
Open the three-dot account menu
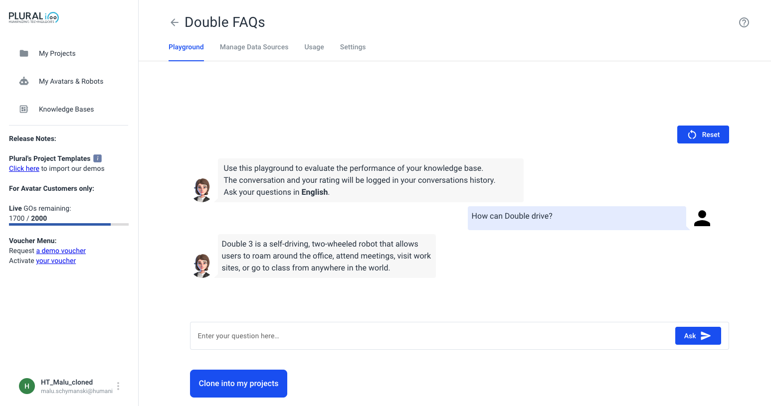[x=118, y=386]
